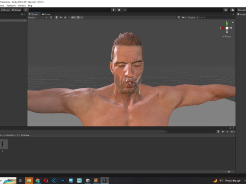The image size is (246, 184).
Task: Toggle the Global rotation handle button
Action: [x=16, y=10]
